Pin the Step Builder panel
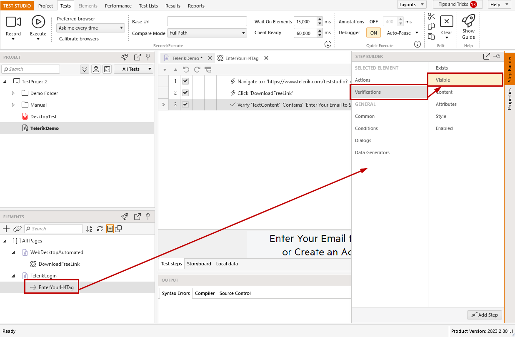The image size is (515, 337). 497,56
